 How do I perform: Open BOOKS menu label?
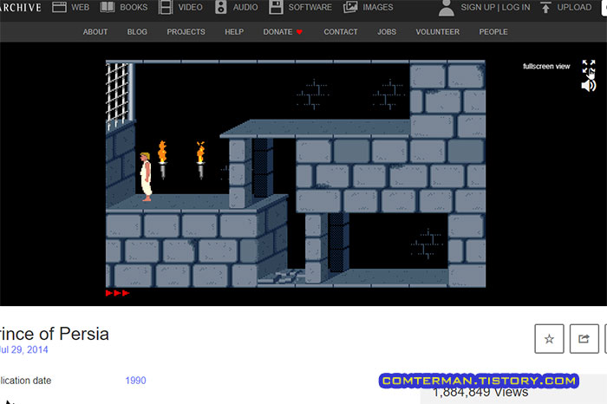(134, 7)
